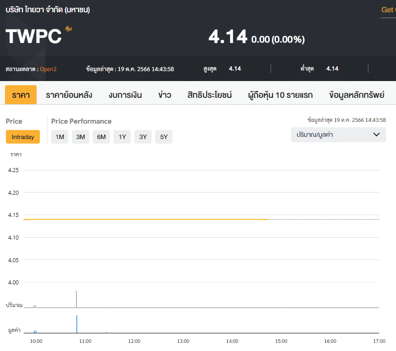Select the Intraday price button
Viewport: 396px width, 351px height.
[23, 137]
